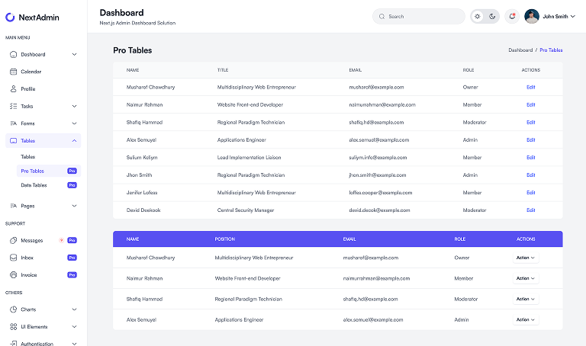
Task: Open John Smith user dropdown
Action: click(549, 16)
